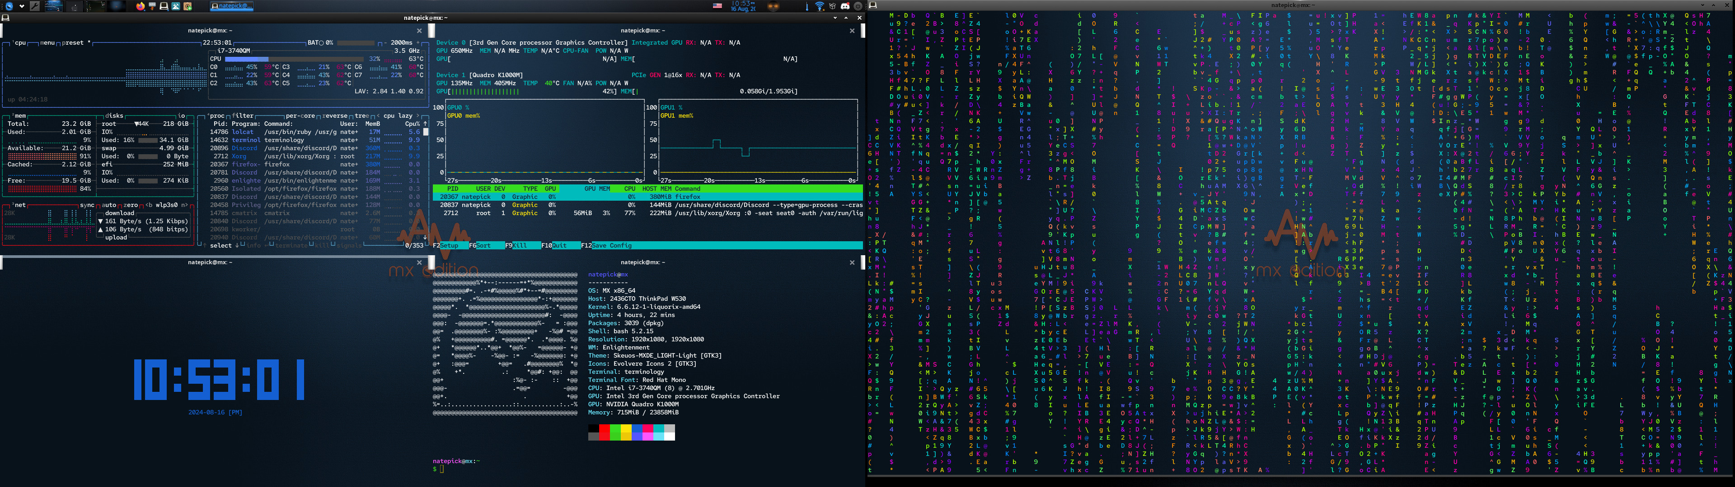Open the Discord tray icon
This screenshot has height=487, width=1735.
tap(845, 6)
